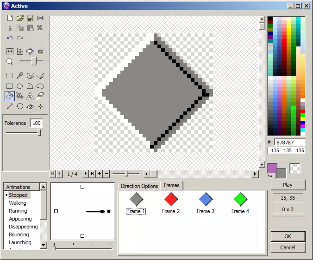This screenshot has width=313, height=260.
Task: Select the bottom direction square
Action: point(82,236)
